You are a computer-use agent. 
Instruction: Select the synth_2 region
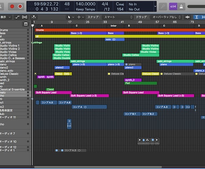(x=133, y=80)
